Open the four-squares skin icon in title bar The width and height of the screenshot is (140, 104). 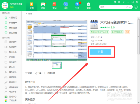(x=119, y=2)
